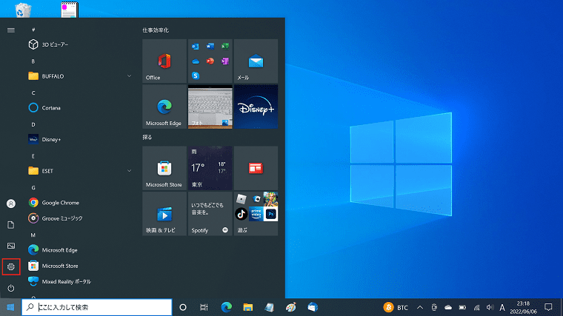Select the Recycle Bin desktop icon
Screen dimensions: 563x316
point(24,10)
